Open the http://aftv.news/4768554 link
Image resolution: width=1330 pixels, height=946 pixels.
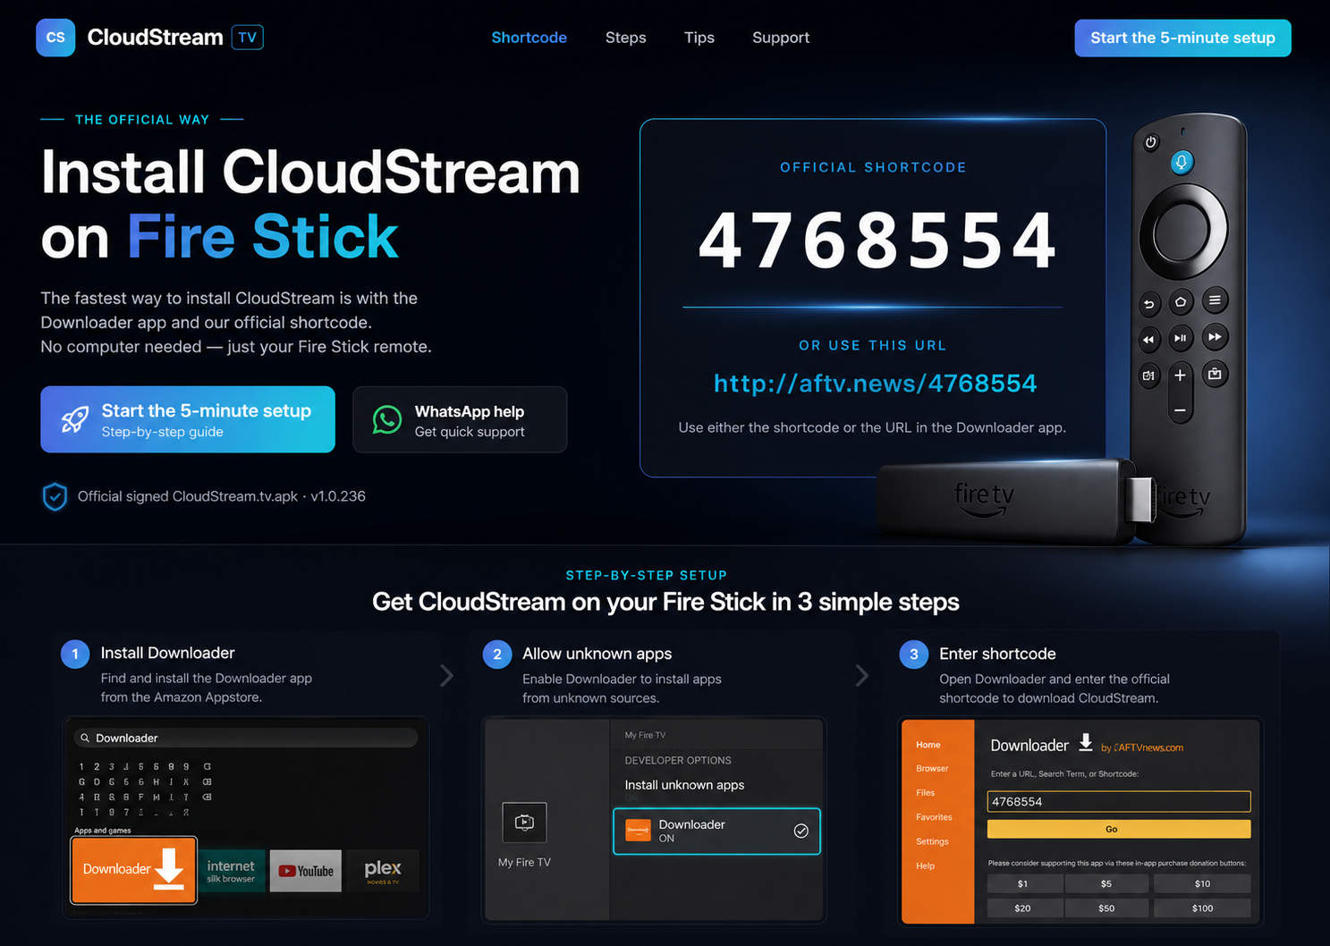coord(875,384)
